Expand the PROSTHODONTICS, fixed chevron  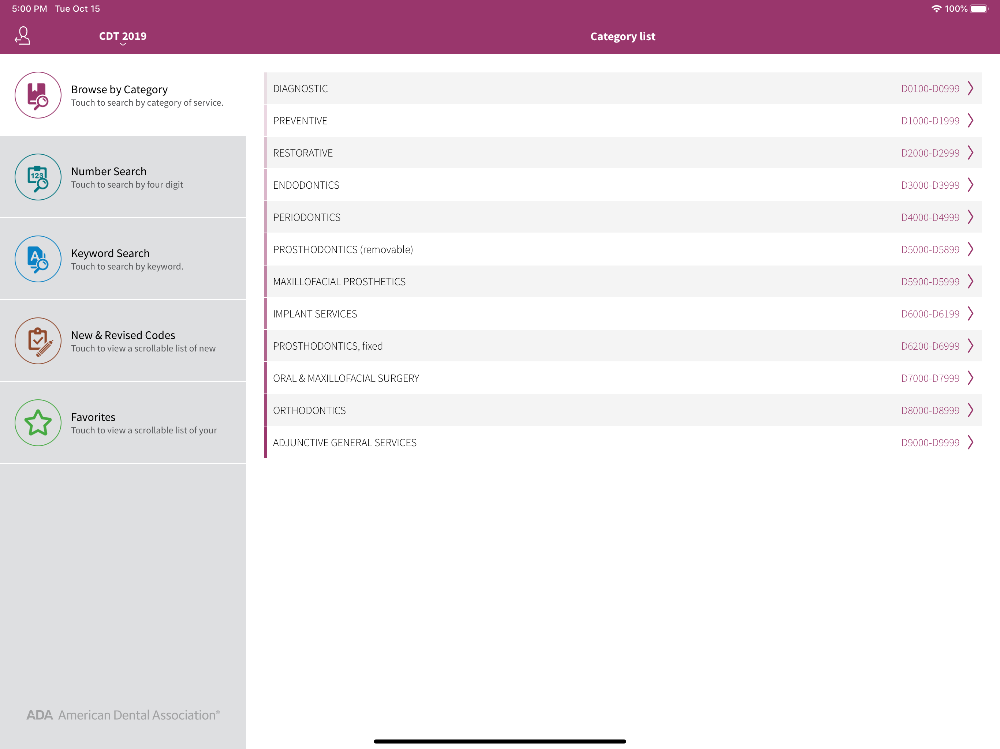click(x=971, y=346)
